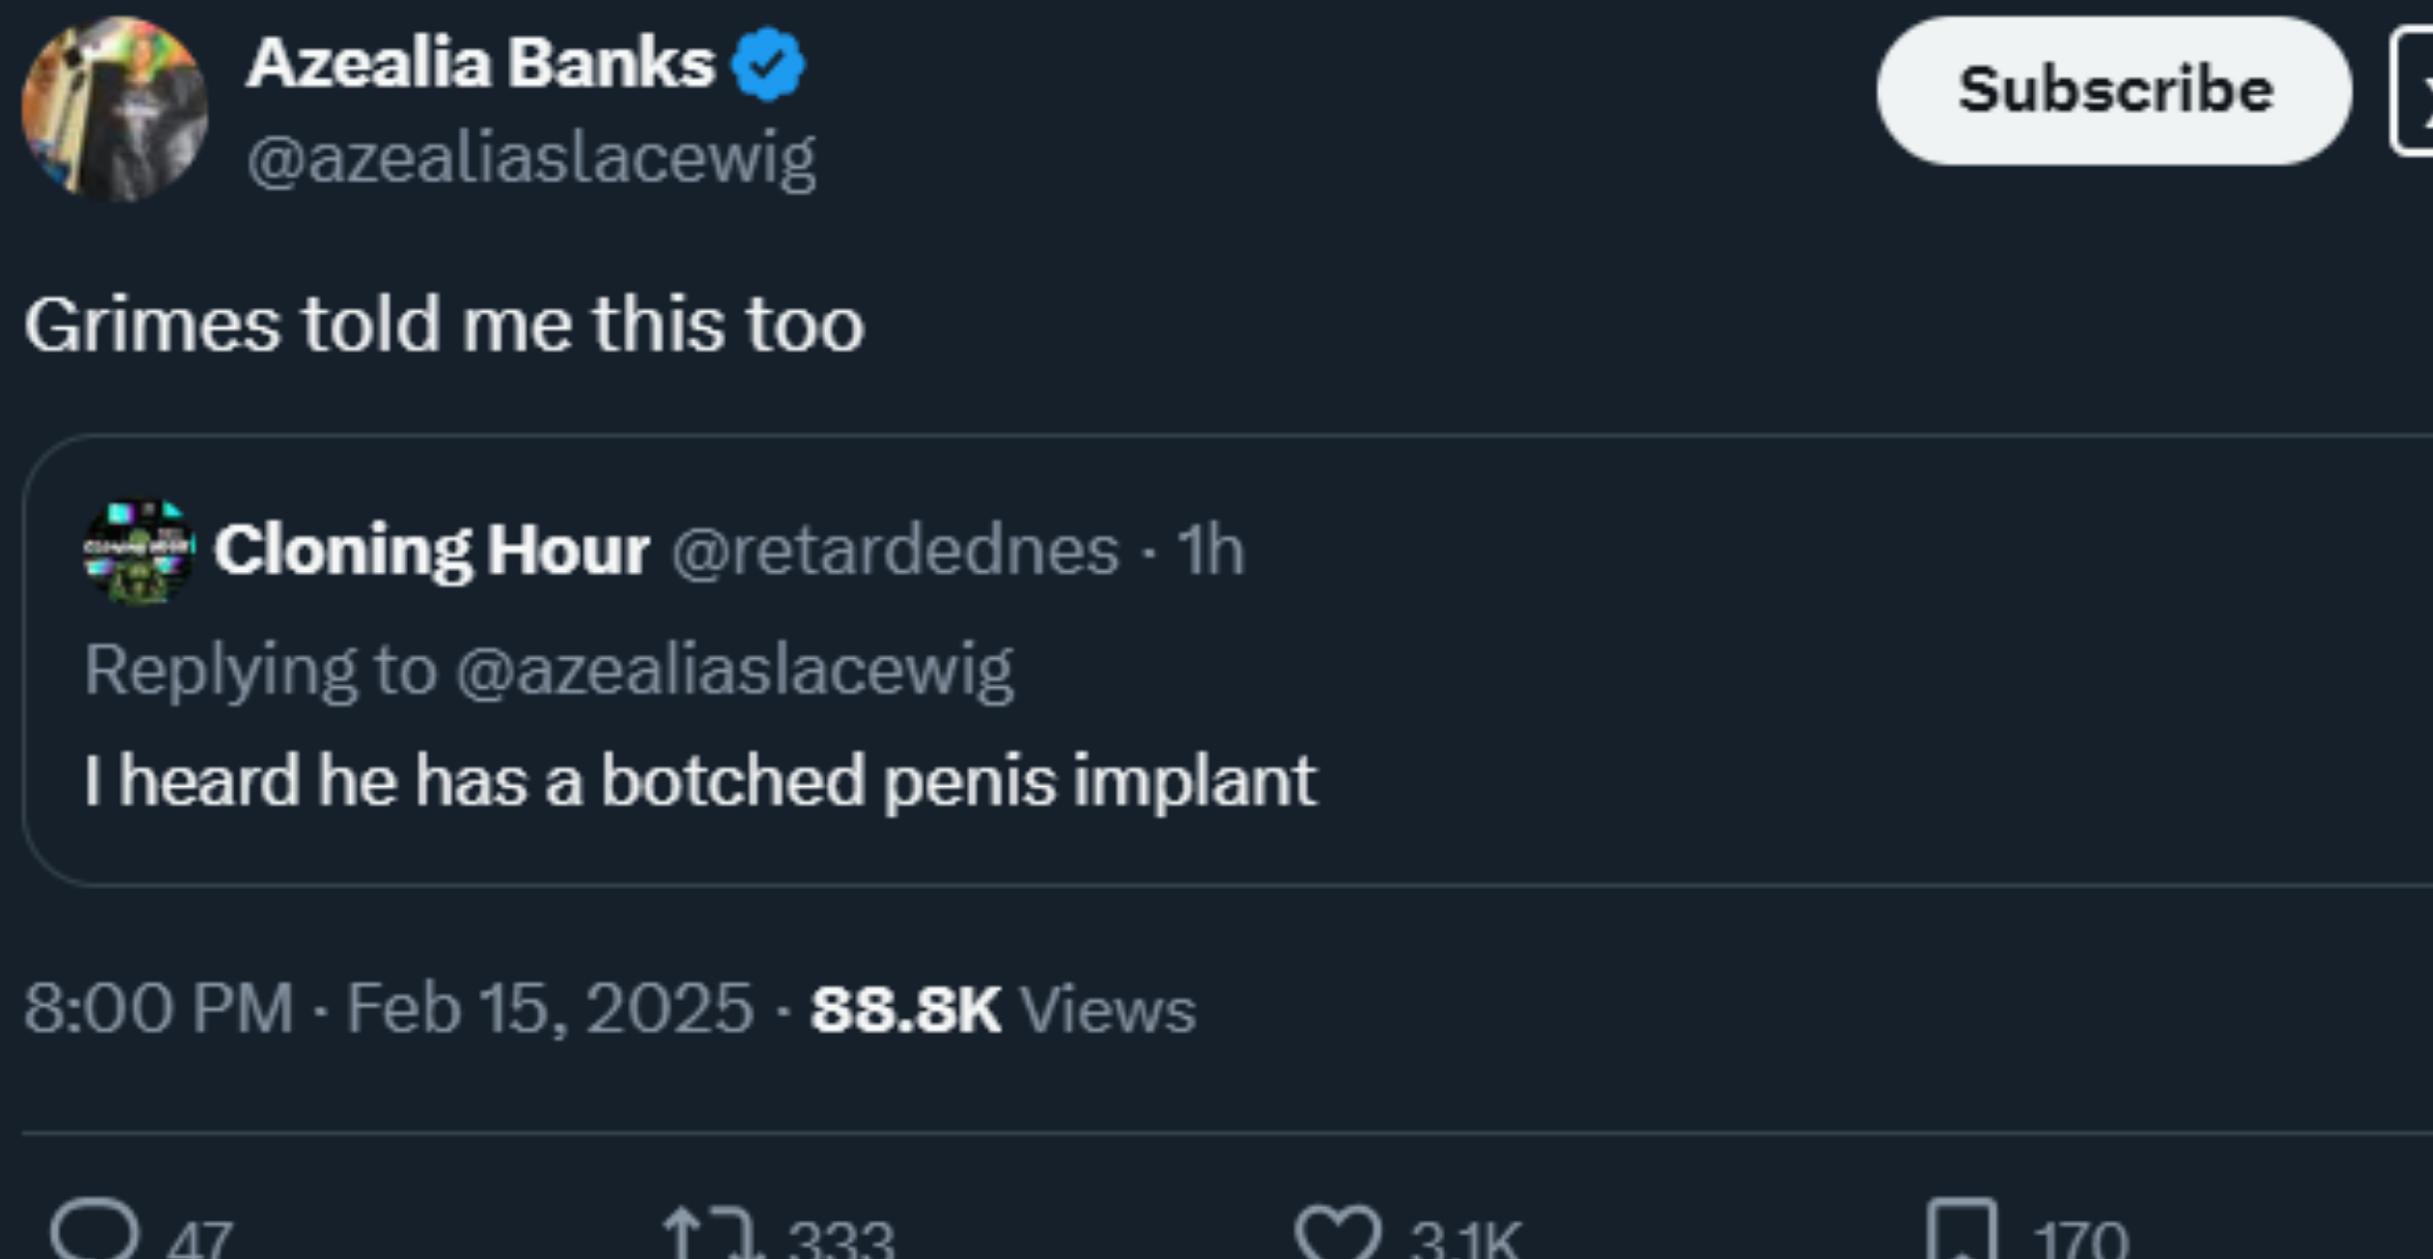Repost the tweet using the retweet icon

coord(711,1235)
